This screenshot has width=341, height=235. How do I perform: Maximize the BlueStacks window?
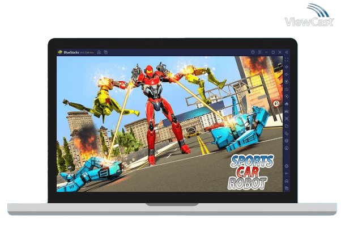tap(273, 52)
